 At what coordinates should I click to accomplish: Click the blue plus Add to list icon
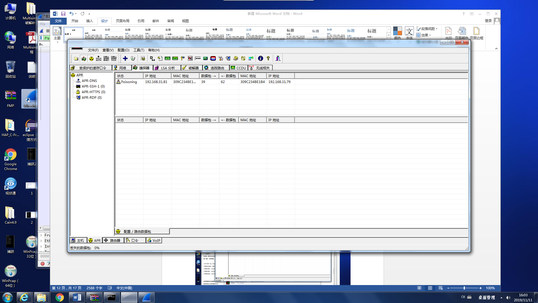pyautogui.click(x=125, y=58)
